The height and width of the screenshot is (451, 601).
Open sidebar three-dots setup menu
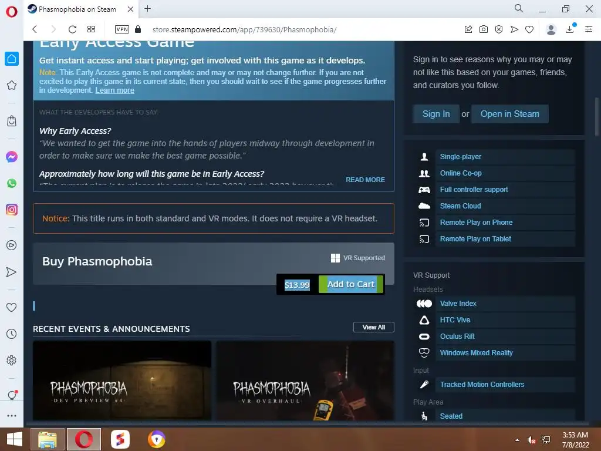point(12,416)
